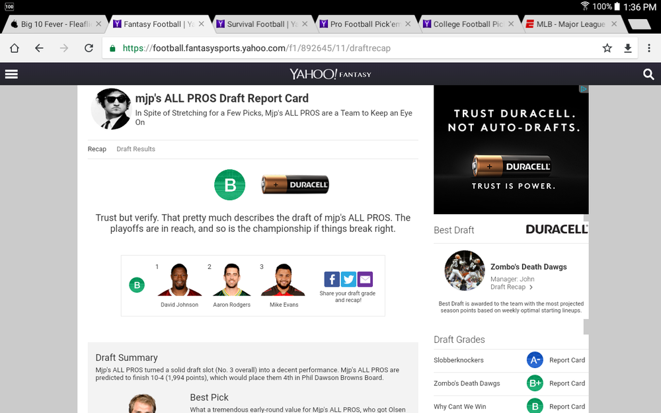Image resolution: width=661 pixels, height=413 pixels.
Task: Open Zombo's Death Dawgs Report Card link
Action: pos(567,383)
